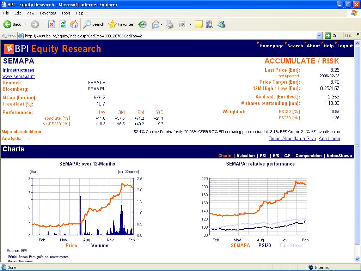Screen dimensions: 361x271
Task: Open the Favorites star button
Action: point(121,24)
